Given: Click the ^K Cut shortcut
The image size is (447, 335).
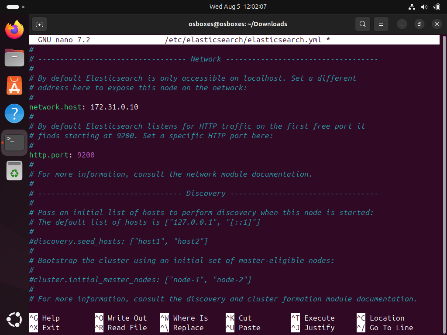Looking at the screenshot, I should (x=239, y=318).
